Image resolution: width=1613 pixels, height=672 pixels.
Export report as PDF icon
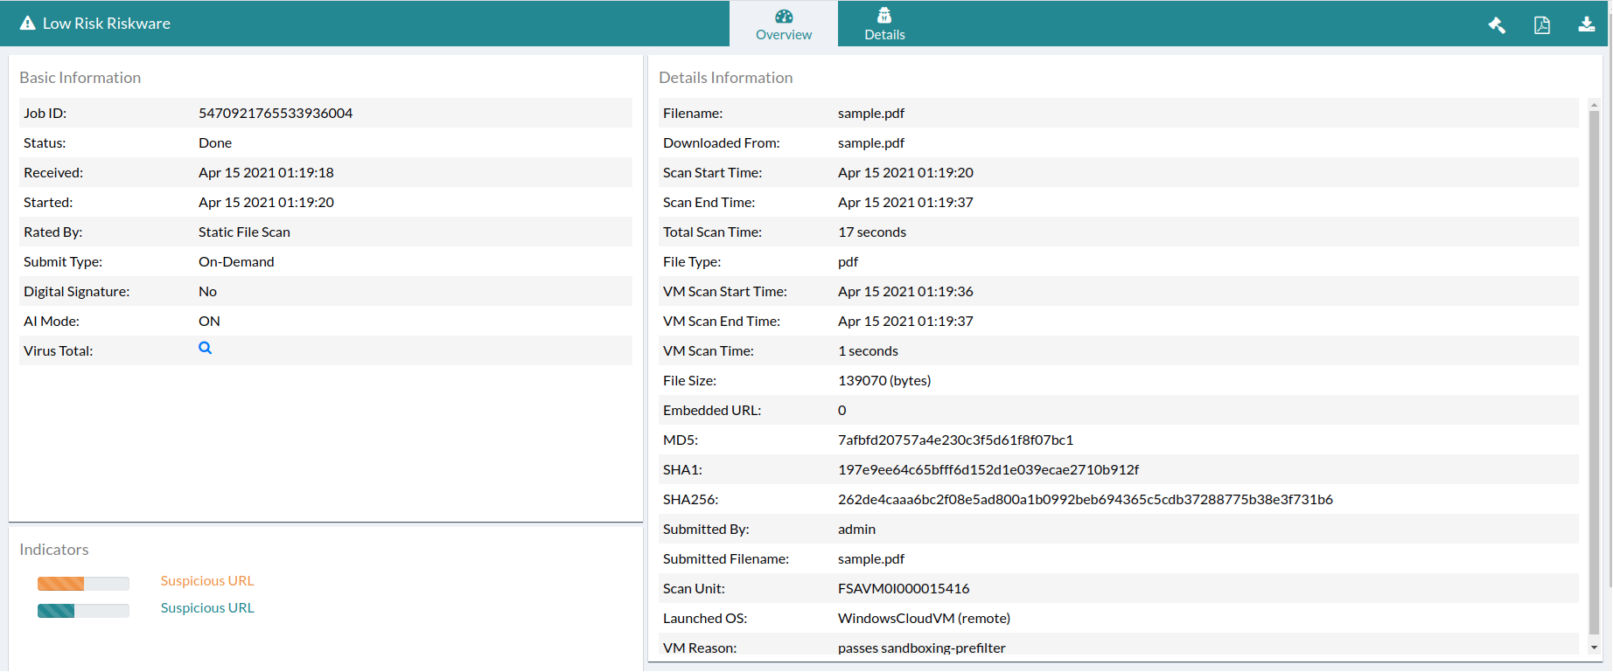(x=1542, y=25)
